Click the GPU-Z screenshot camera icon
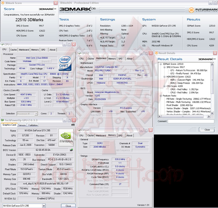Image resolution: width=218 pixels, height=208 pixels. coord(73,125)
